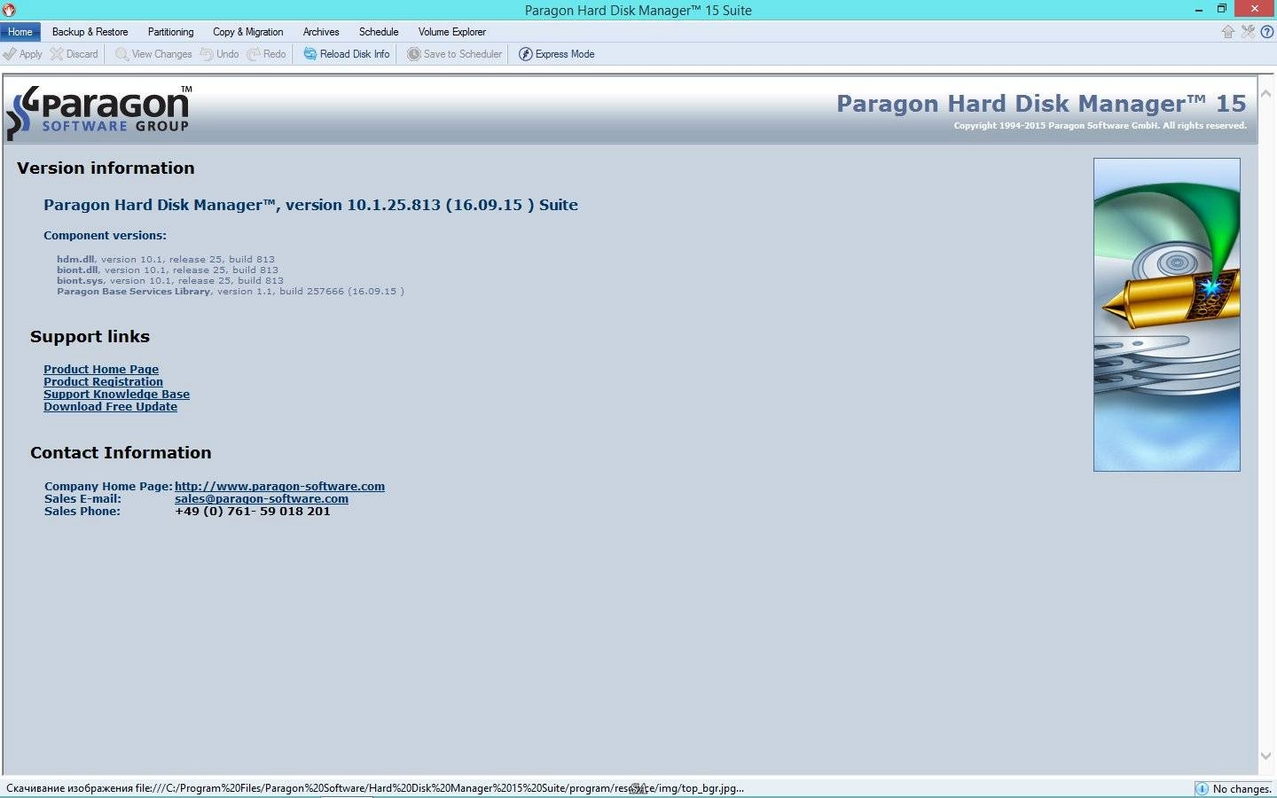Image resolution: width=1277 pixels, height=798 pixels.
Task: Click the biont.dll version line
Action: [x=168, y=270]
